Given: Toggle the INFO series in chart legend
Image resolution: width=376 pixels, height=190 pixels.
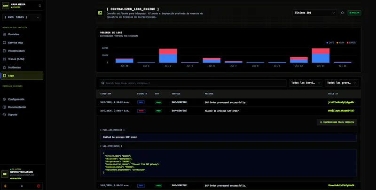Looking at the screenshot, I should tap(330, 43).
